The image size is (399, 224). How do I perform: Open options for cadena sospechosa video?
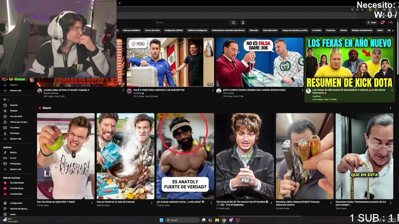(302, 90)
